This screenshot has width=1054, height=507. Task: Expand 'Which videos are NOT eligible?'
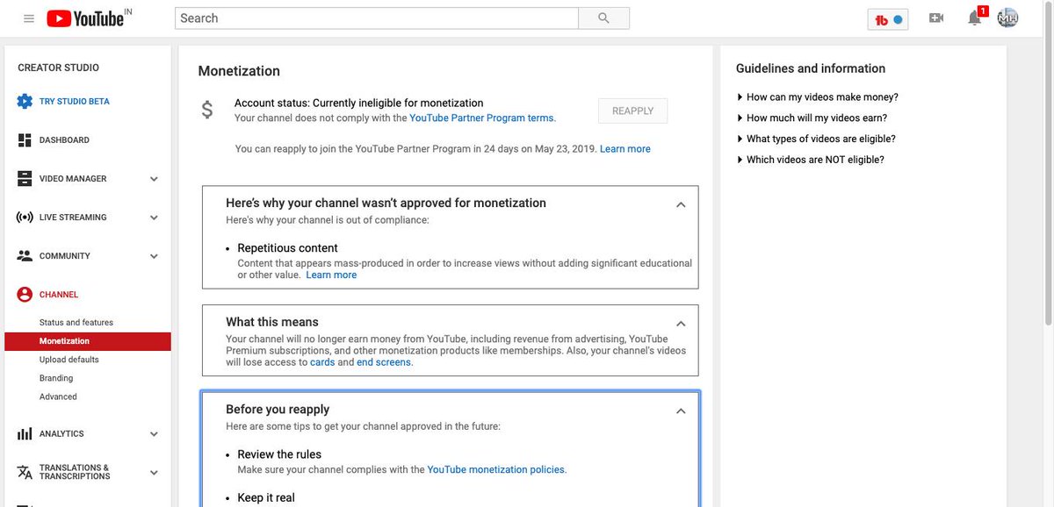pos(810,160)
